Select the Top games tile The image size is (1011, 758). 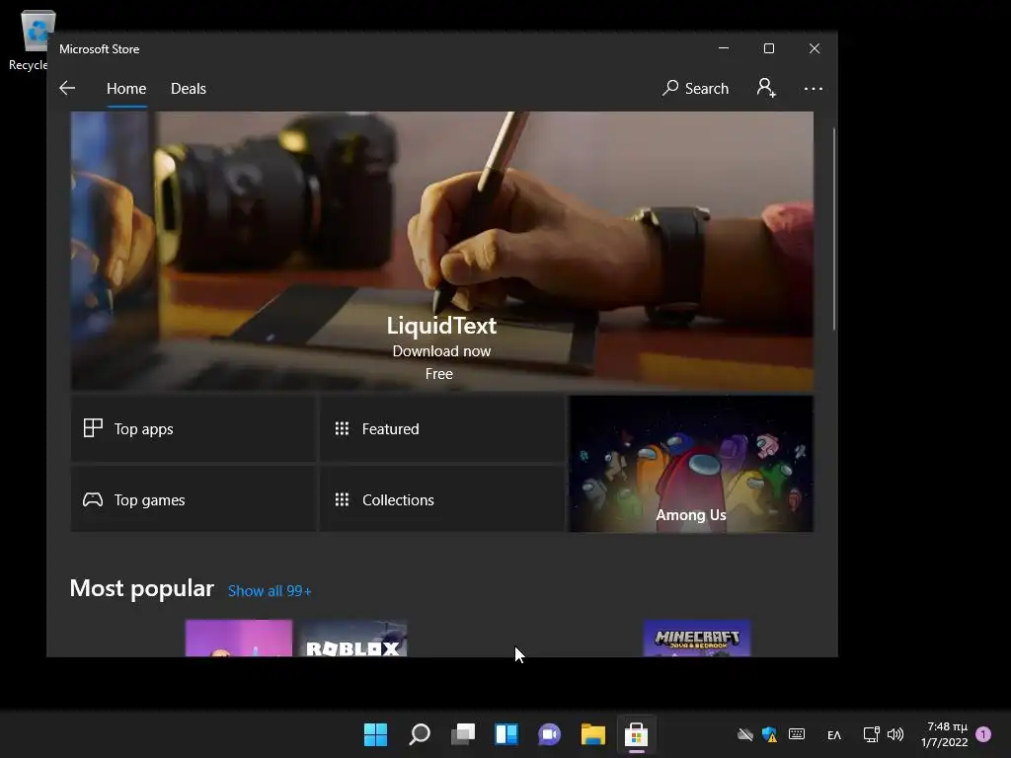tap(194, 499)
